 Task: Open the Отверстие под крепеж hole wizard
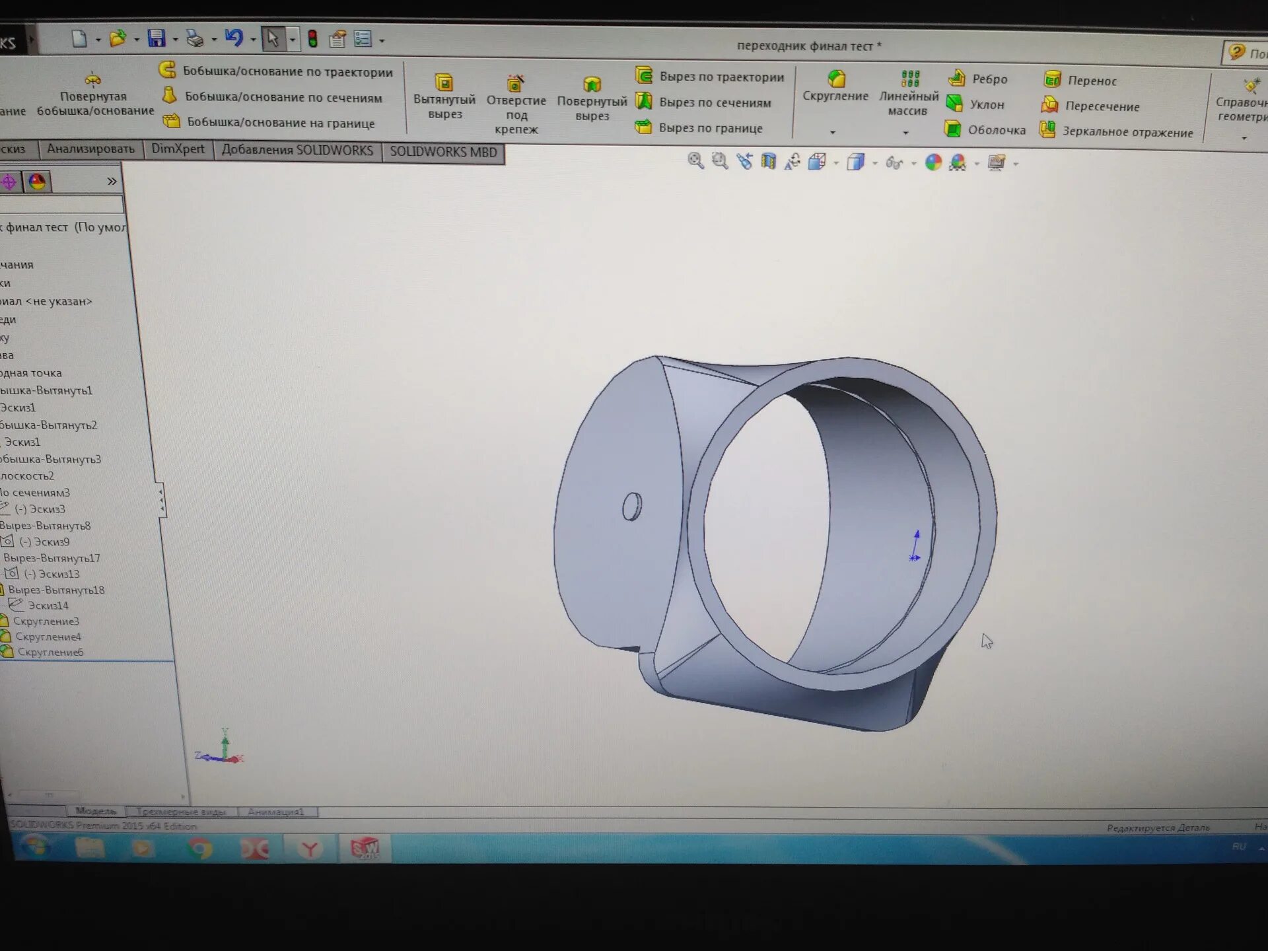515,84
